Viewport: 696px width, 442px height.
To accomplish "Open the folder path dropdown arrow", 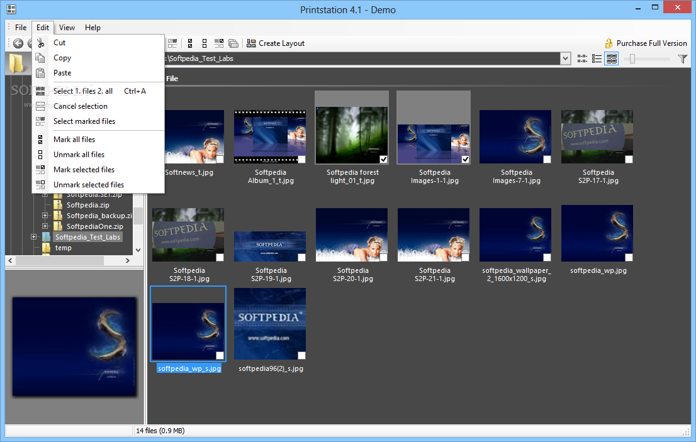I will [565, 58].
